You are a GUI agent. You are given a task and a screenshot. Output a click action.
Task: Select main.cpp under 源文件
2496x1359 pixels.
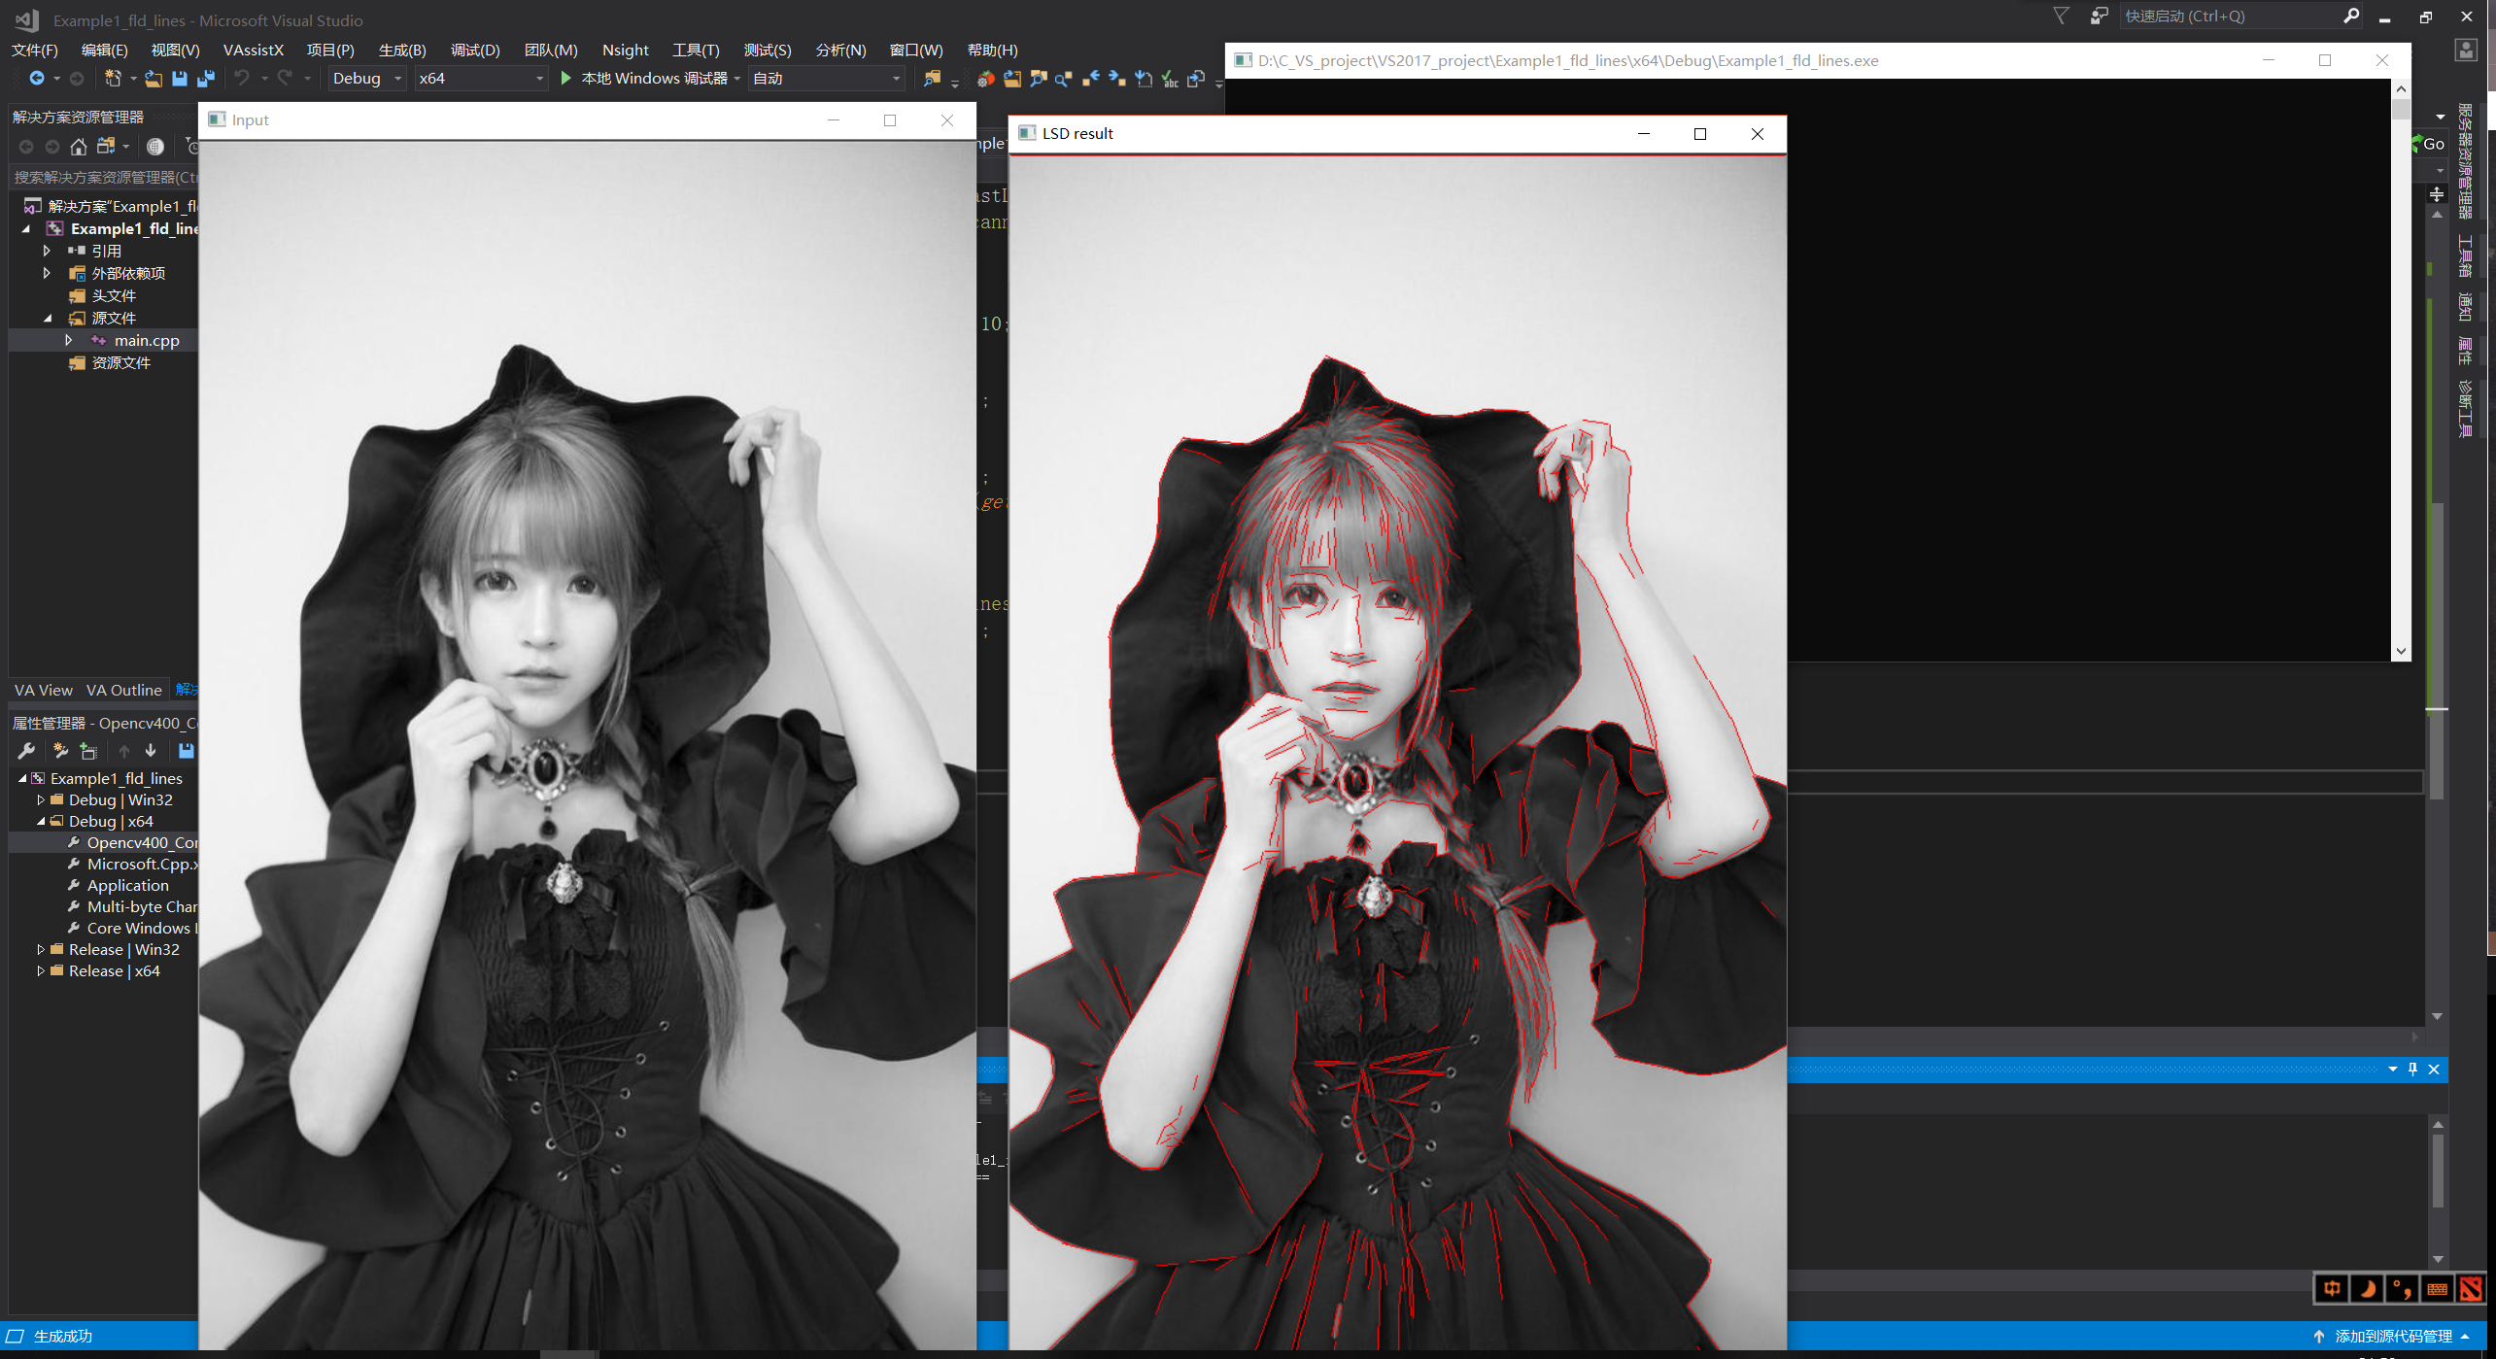(x=147, y=340)
